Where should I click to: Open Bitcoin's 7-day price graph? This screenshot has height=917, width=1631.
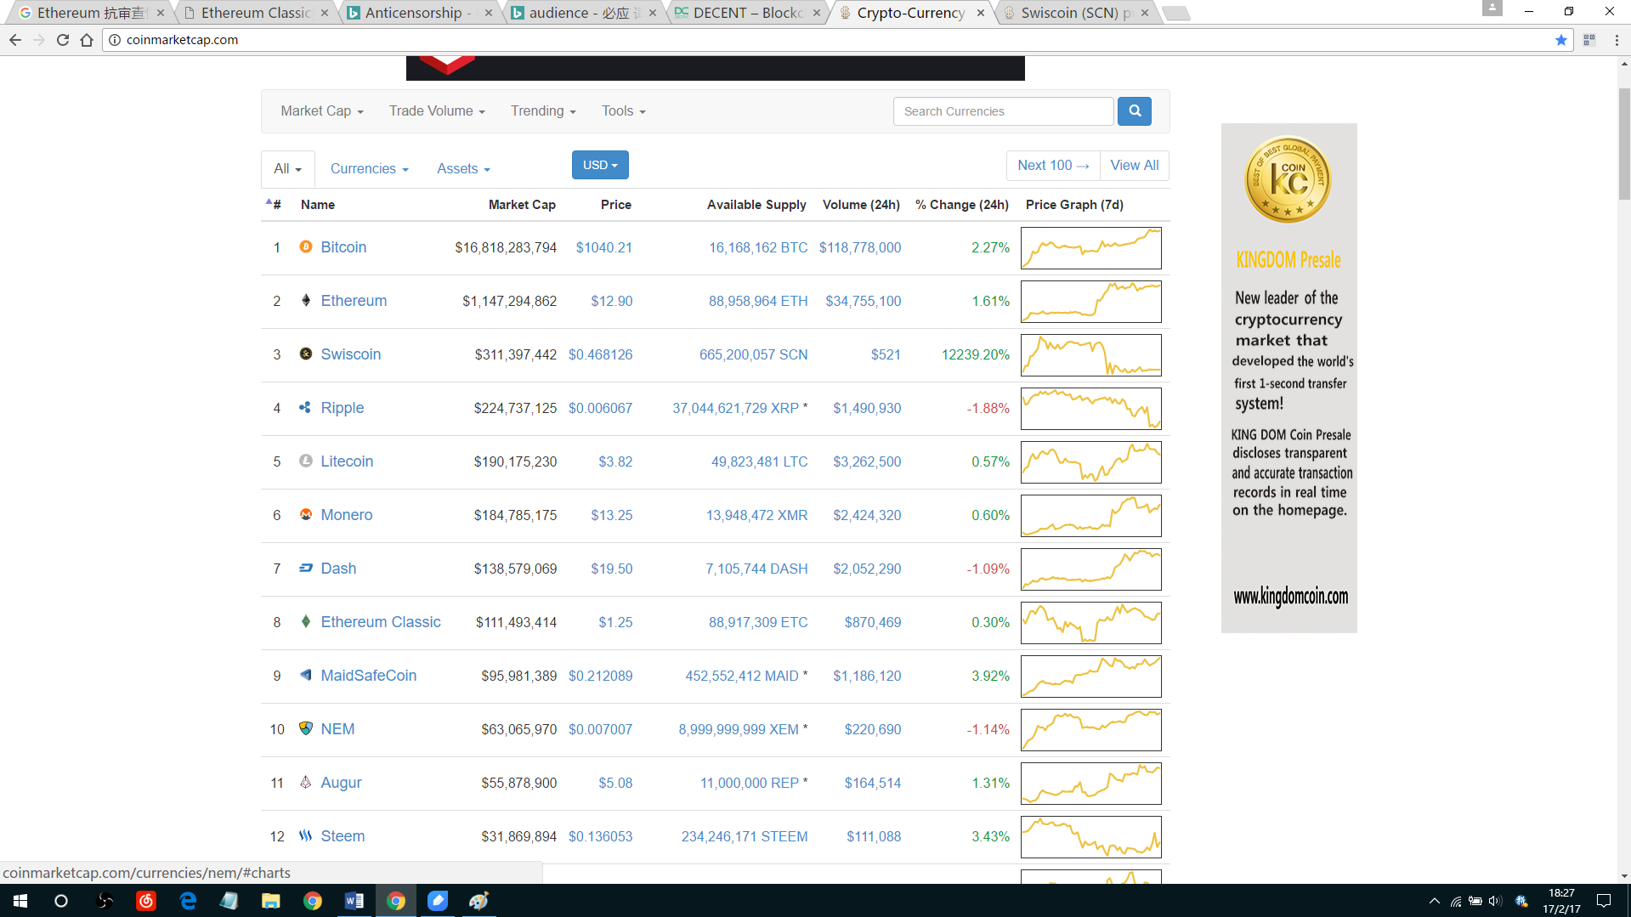tap(1091, 248)
